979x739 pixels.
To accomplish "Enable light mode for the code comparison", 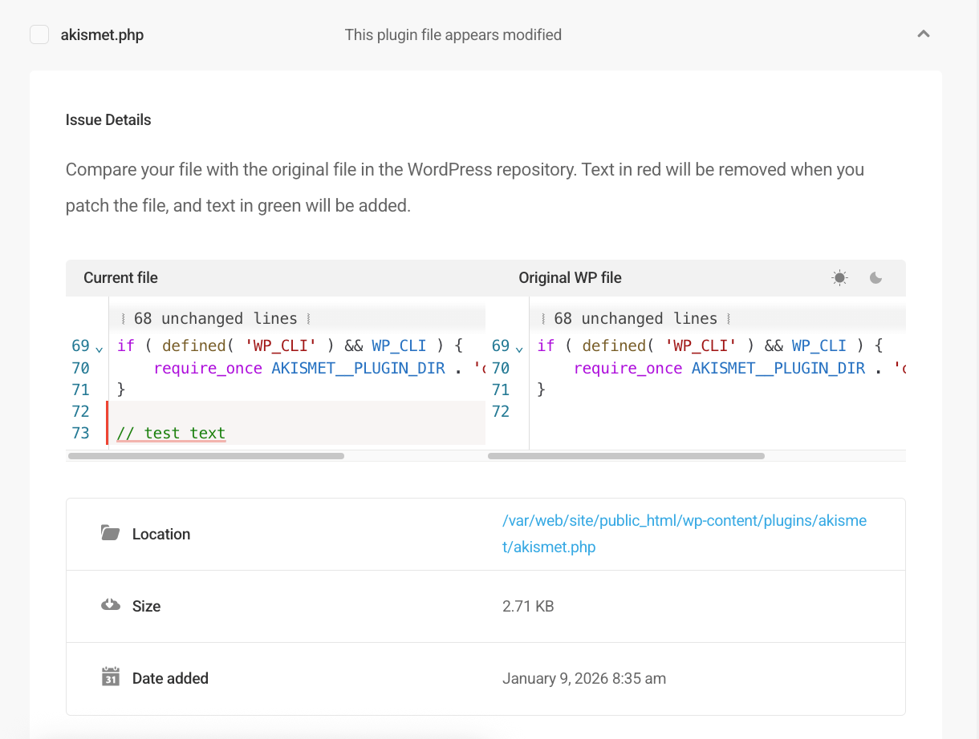I will point(839,277).
